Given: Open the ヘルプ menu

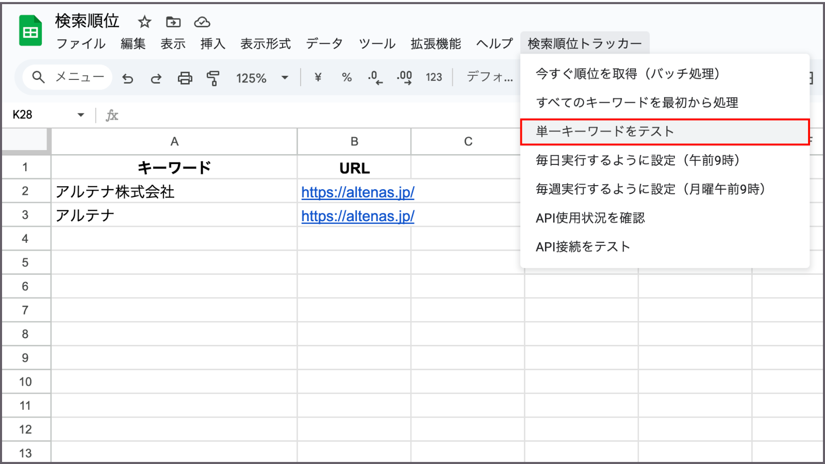Looking at the screenshot, I should [494, 44].
